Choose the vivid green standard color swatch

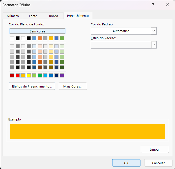tap(40, 75)
